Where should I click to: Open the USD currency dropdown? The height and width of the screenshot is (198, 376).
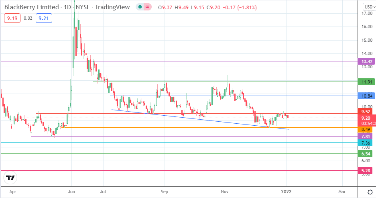click(369, 7)
